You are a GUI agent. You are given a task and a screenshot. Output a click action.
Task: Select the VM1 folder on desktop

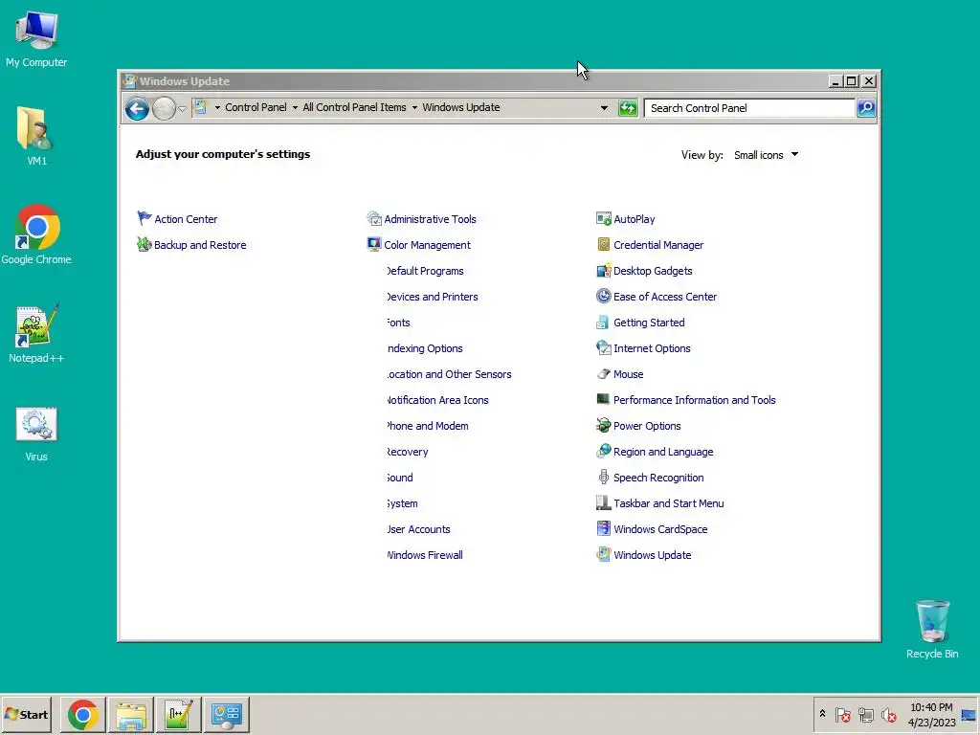click(36, 136)
